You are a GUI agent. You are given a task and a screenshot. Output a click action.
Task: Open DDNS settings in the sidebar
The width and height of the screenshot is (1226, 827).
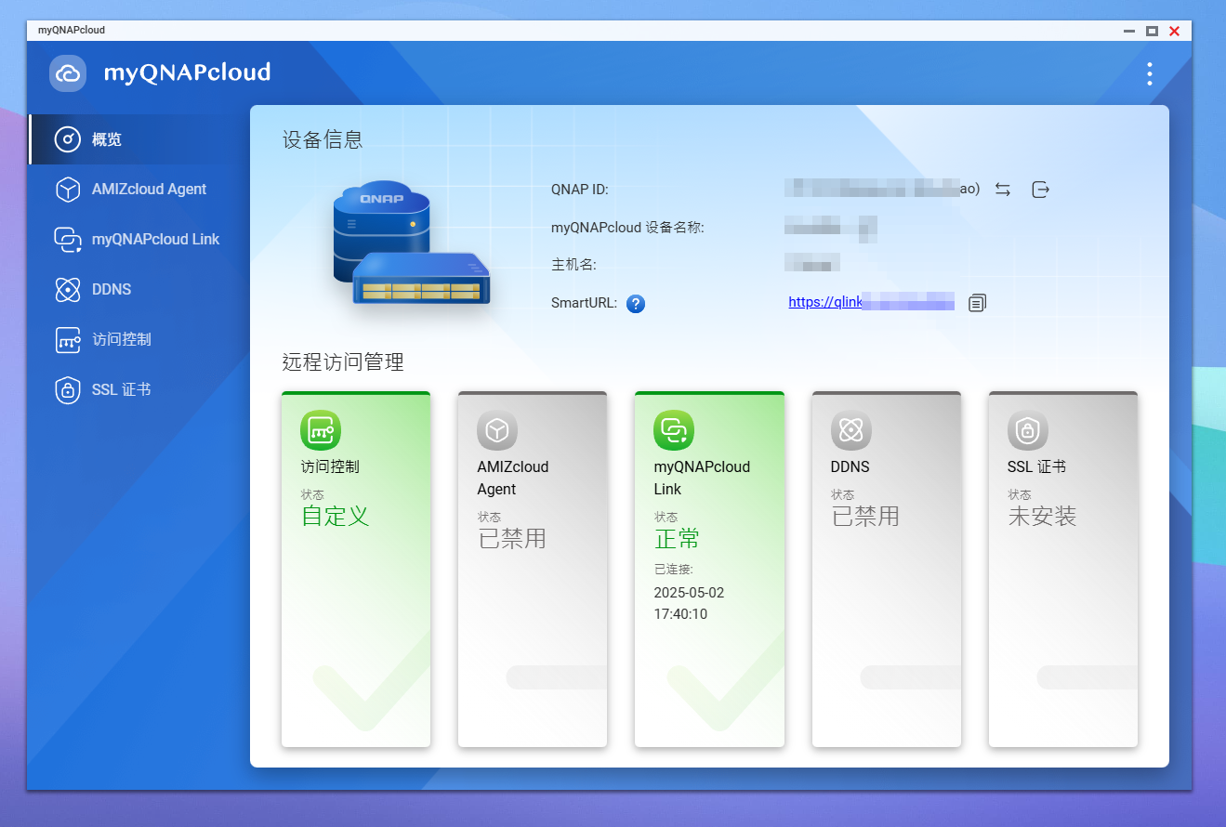[x=112, y=290]
